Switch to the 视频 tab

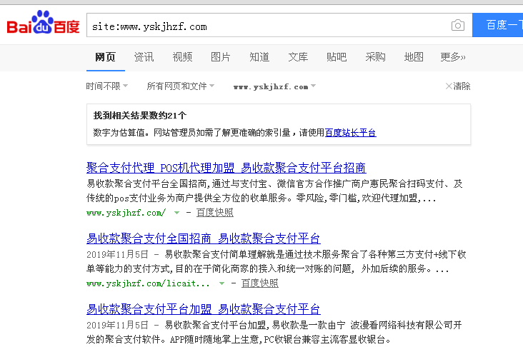(x=182, y=57)
